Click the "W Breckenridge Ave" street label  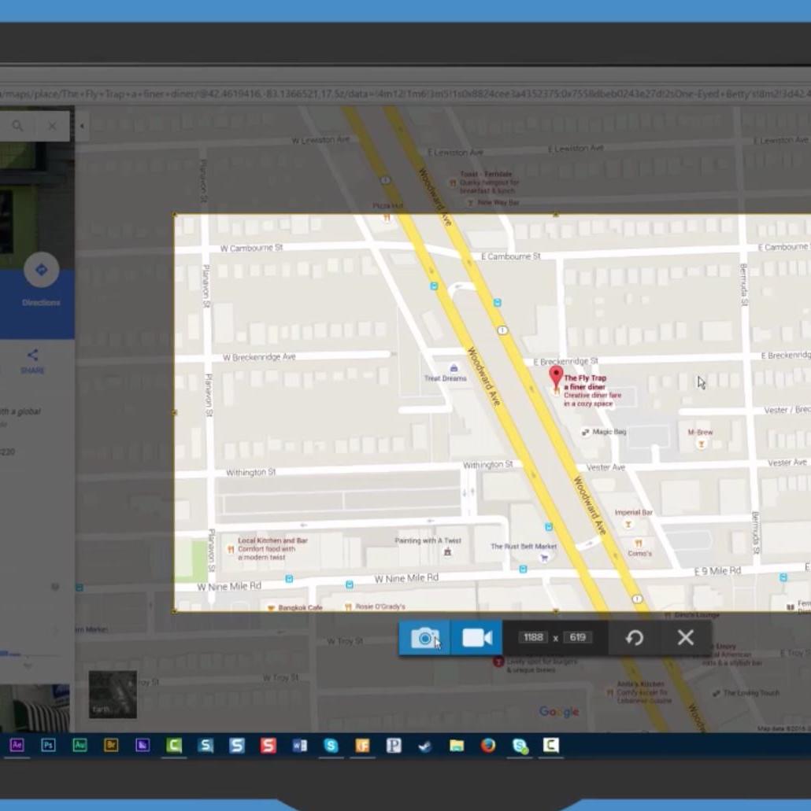pyautogui.click(x=259, y=357)
